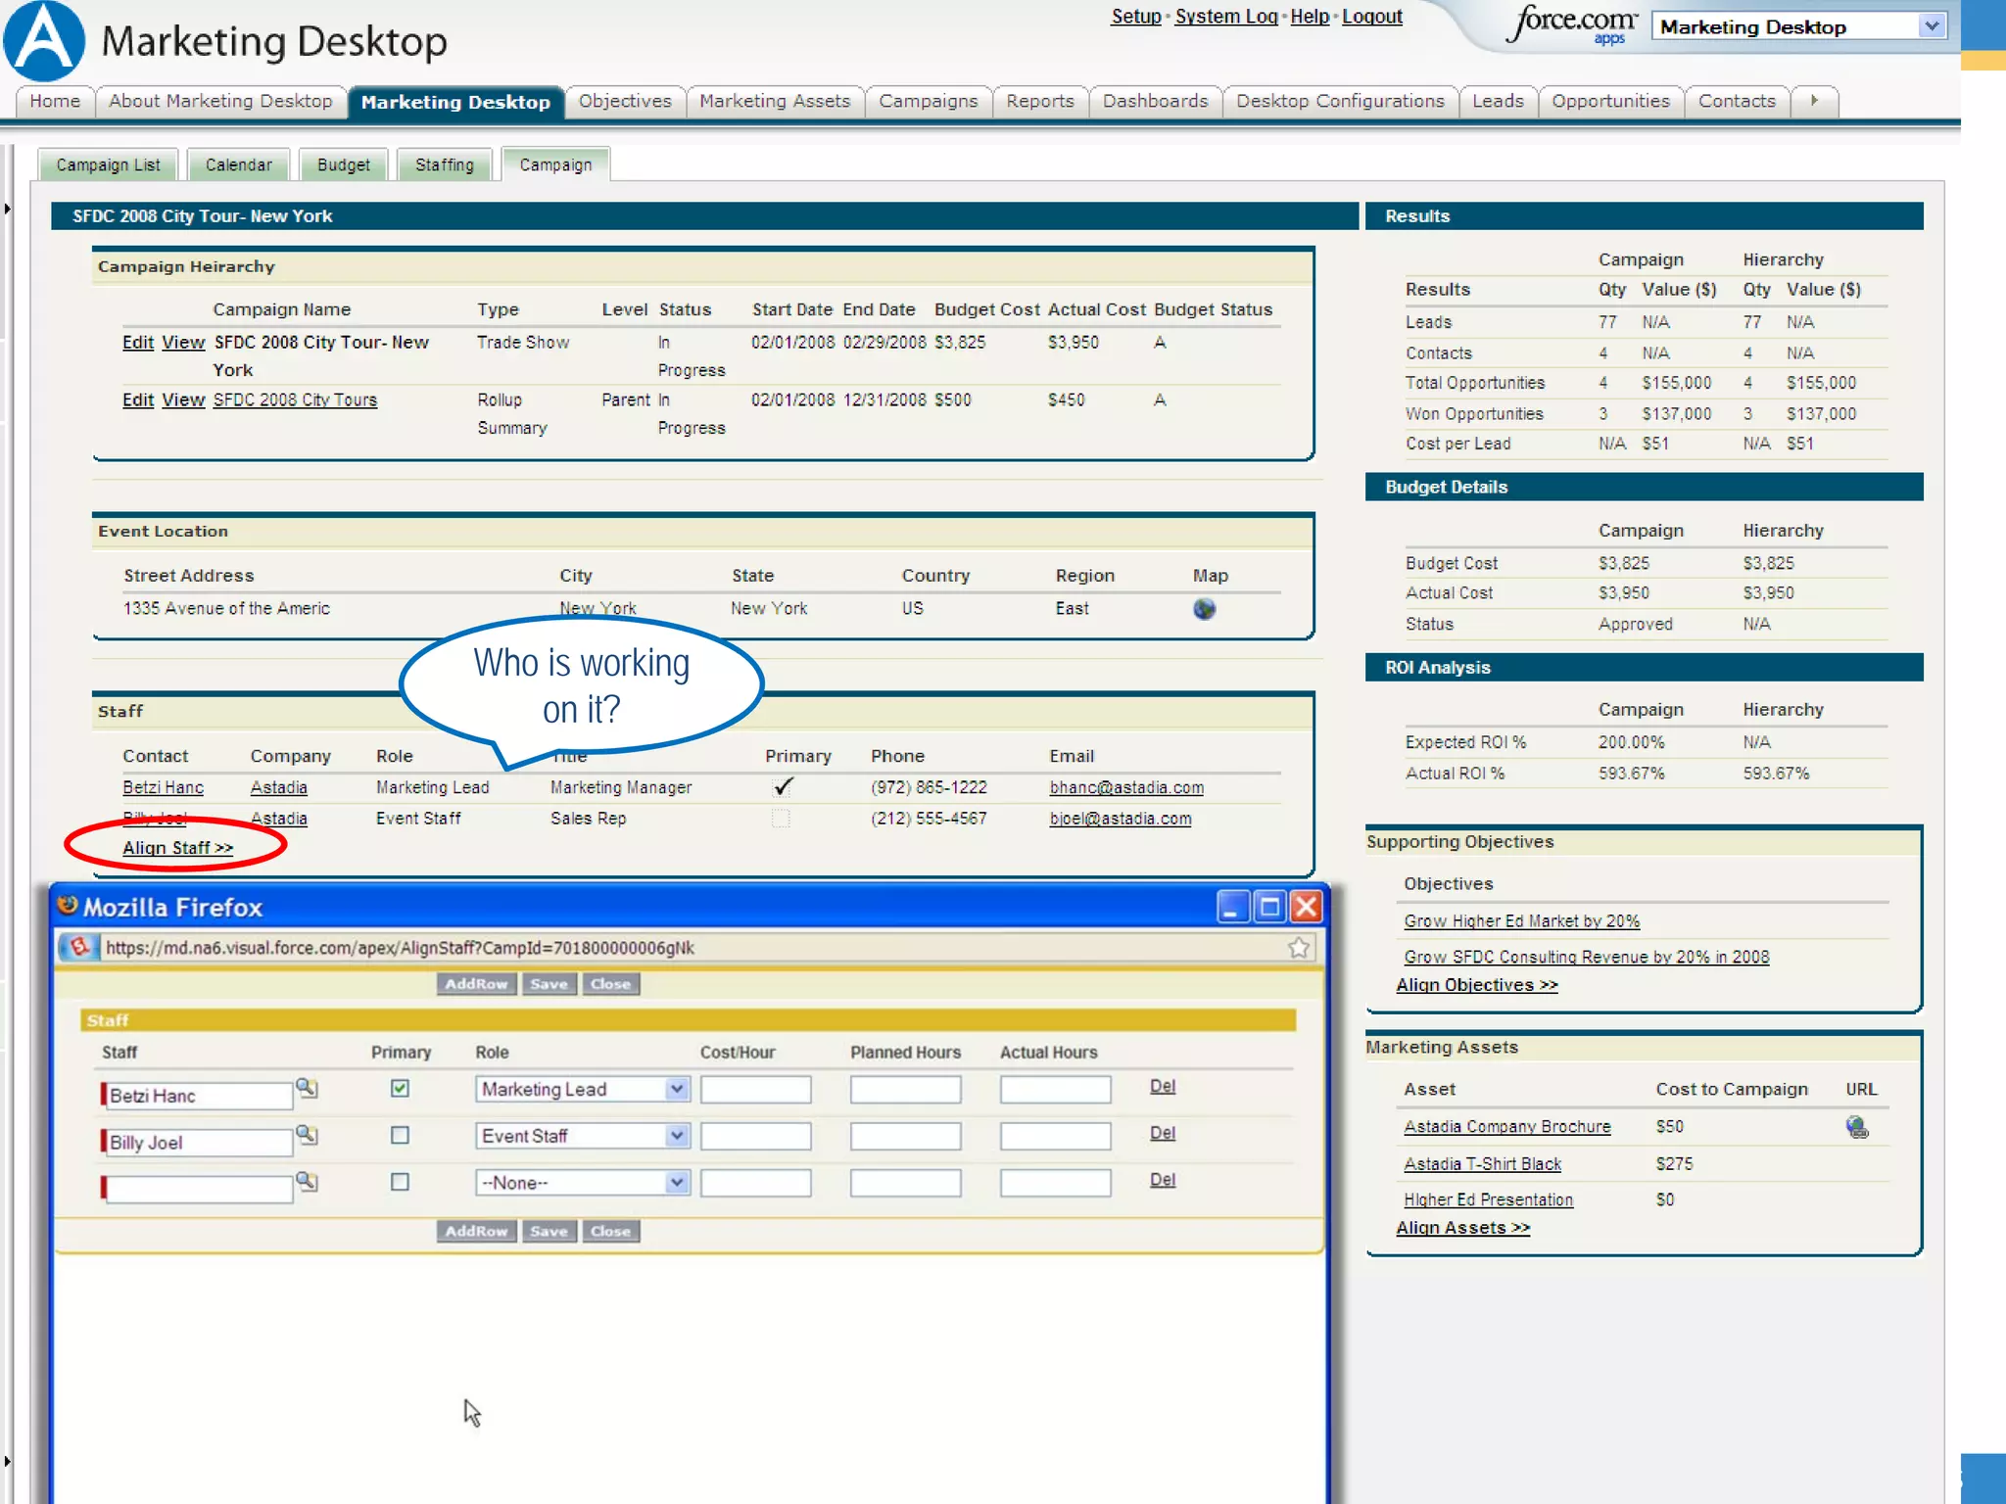Click lookup icon next to Billy Joel field
Screen dimensions: 2006x1504
click(307, 1135)
